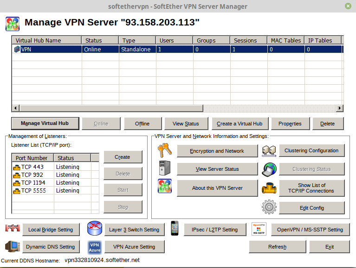356x268 pixels.
Task: Click the SoftEther VPN Server logo icon beside the title
Action: (13, 24)
